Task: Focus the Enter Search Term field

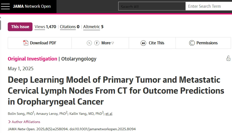Action: [208, 6]
